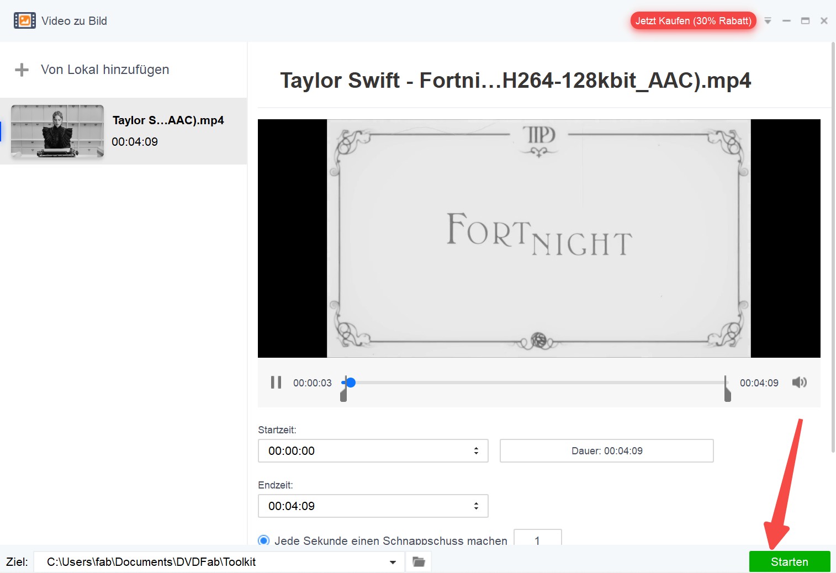Maximize the Video zu Bild window

pyautogui.click(x=805, y=21)
